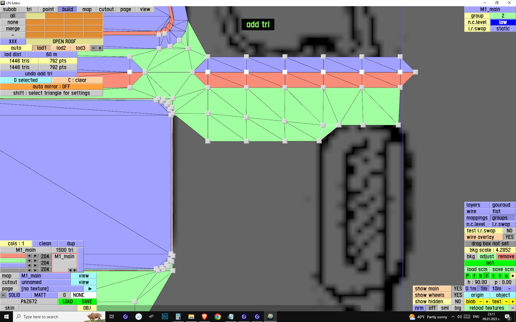The height and width of the screenshot is (322, 516).
Task: Toggle wire overlay YES setting
Action: pyautogui.click(x=509, y=237)
